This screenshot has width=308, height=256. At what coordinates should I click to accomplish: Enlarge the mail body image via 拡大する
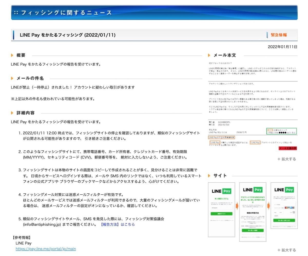click(x=286, y=159)
